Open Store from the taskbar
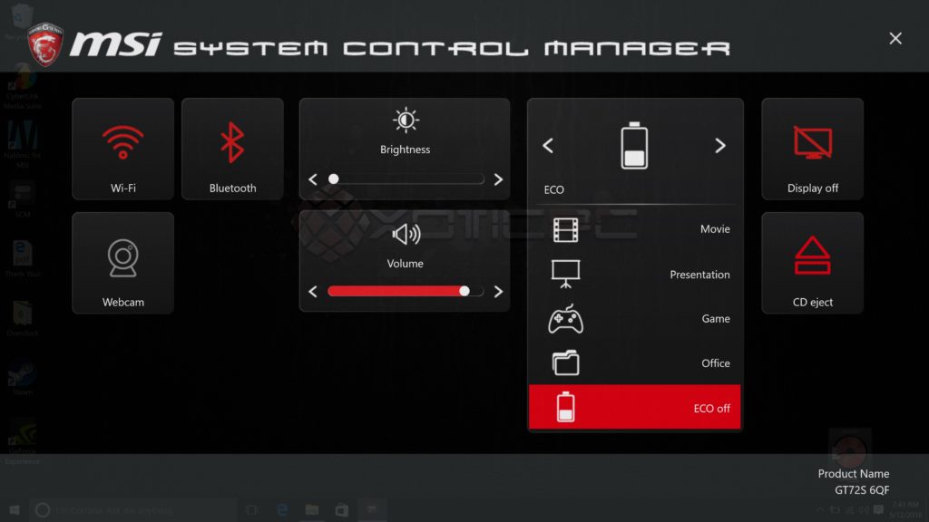Viewport: 929px width, 522px height. [x=342, y=509]
